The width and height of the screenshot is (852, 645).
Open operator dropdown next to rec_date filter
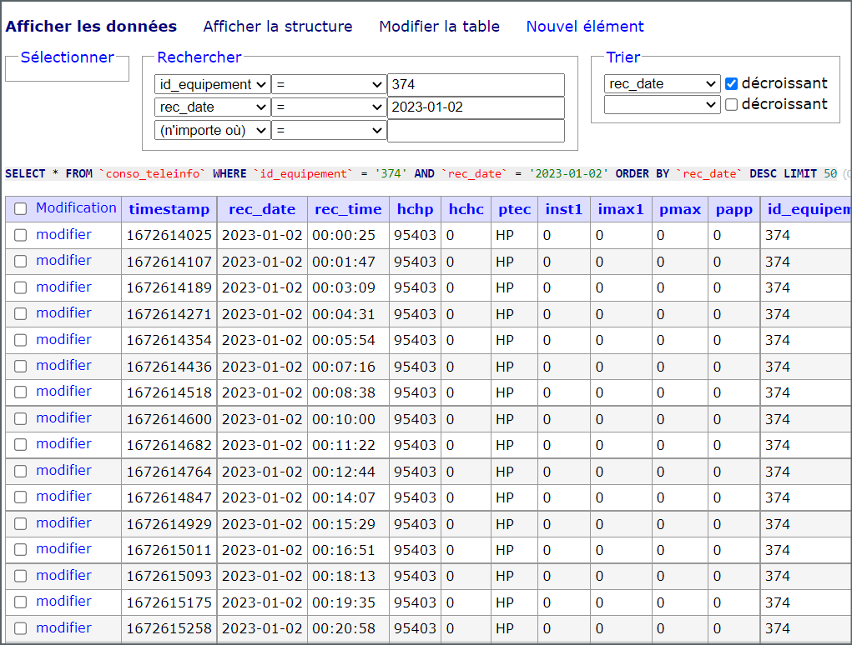click(x=329, y=107)
